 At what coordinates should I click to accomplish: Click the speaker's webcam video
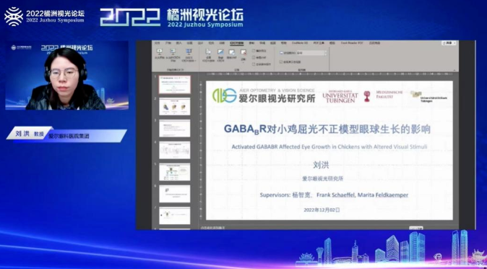pyautogui.click(x=66, y=75)
